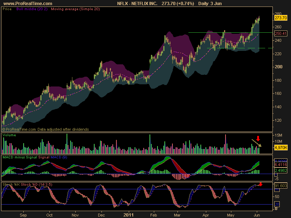Screen dimensions: 291x218
Task: Click the blue MACD (9) legend
Action: coord(59,157)
